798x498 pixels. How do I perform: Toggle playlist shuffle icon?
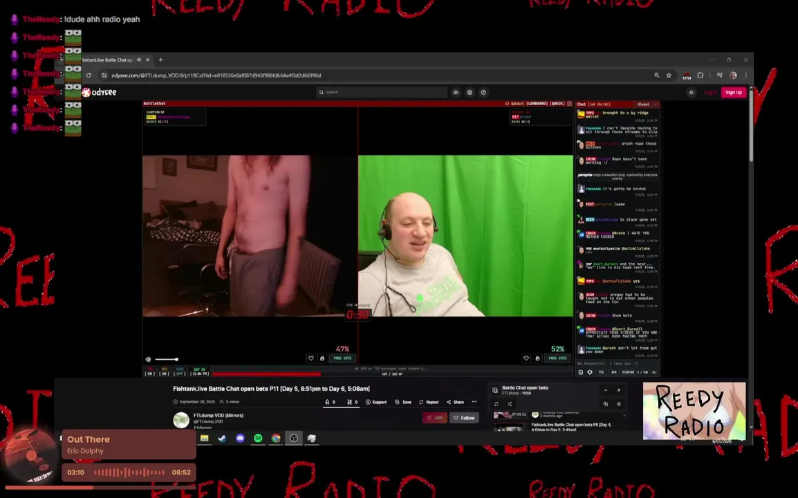510,404
